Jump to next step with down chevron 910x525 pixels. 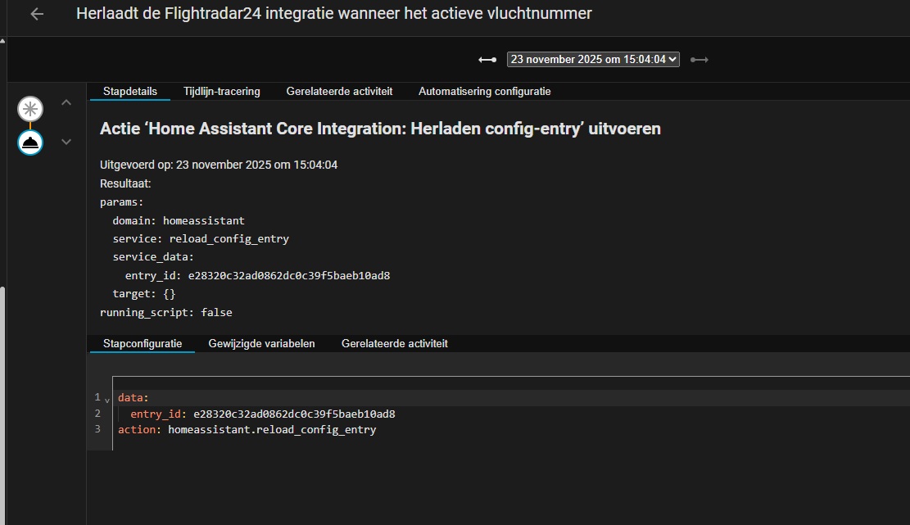[x=66, y=142]
